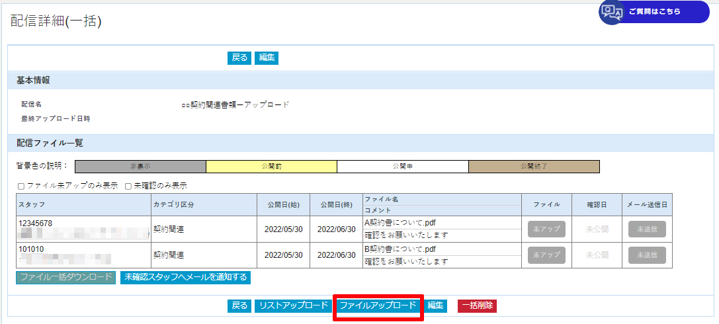719x324 pixels.
Task: Click 未公開 status in the 12345678 row
Action: coord(597,229)
